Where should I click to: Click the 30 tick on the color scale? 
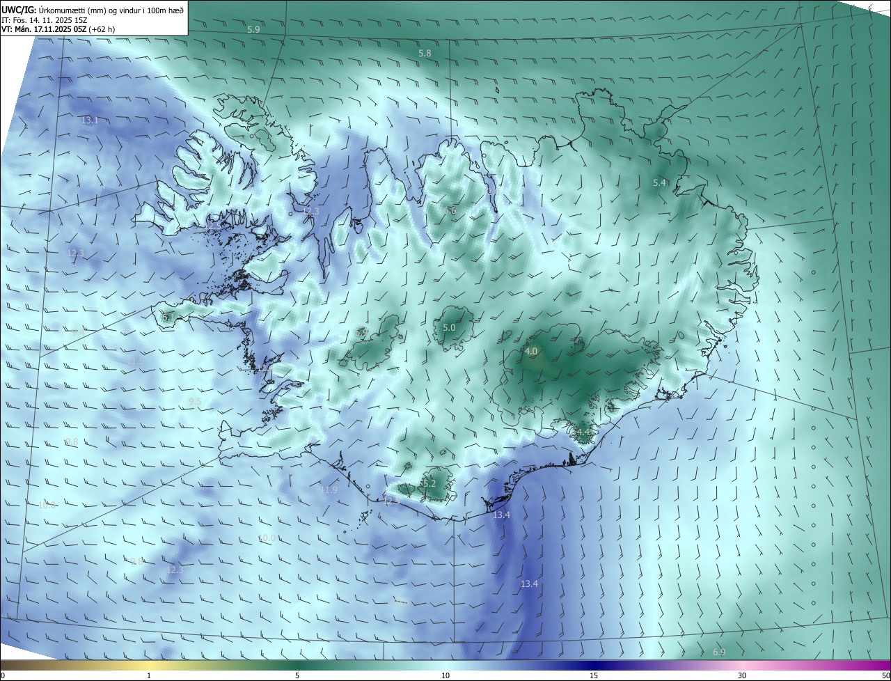pyautogui.click(x=742, y=675)
